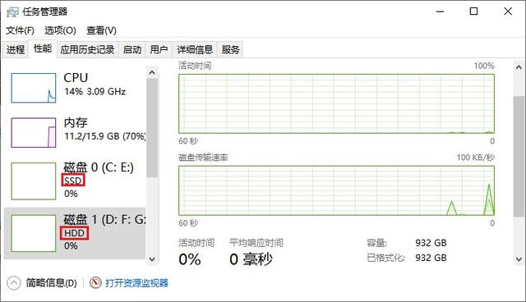Click the sidebar scroll-down arrow
Image resolution: width=526 pixels, height=302 pixels.
[152, 259]
